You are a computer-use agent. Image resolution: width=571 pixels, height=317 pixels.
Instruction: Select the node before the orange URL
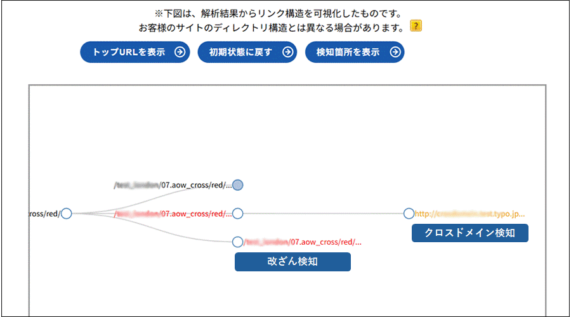tap(409, 214)
